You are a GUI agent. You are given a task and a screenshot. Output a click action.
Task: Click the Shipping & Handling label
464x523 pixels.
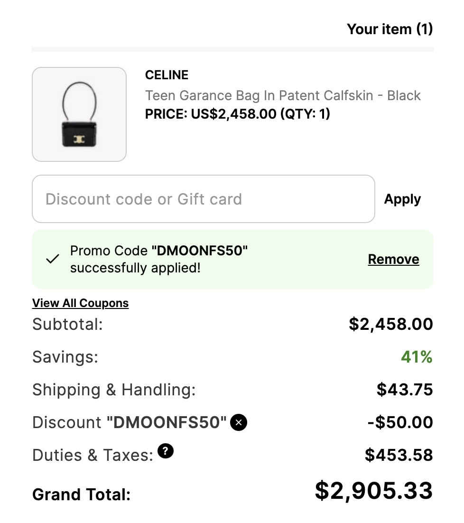[114, 390]
